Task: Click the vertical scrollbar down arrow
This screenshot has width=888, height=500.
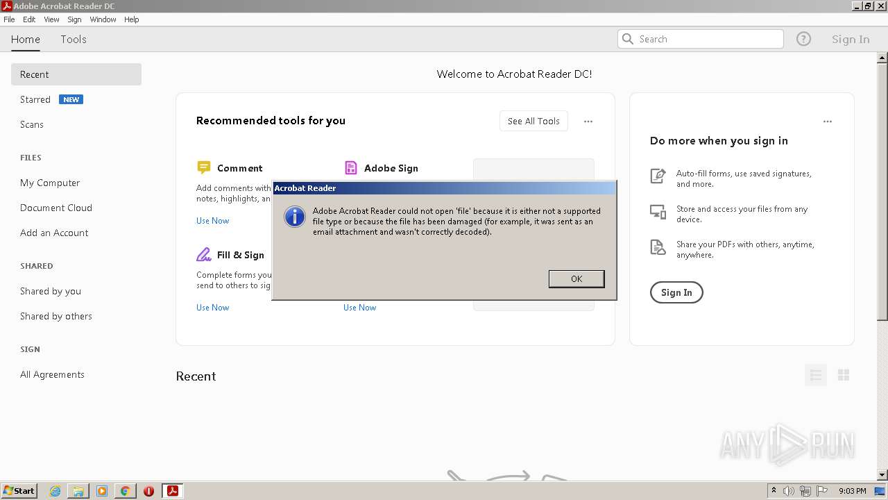Action: click(882, 474)
